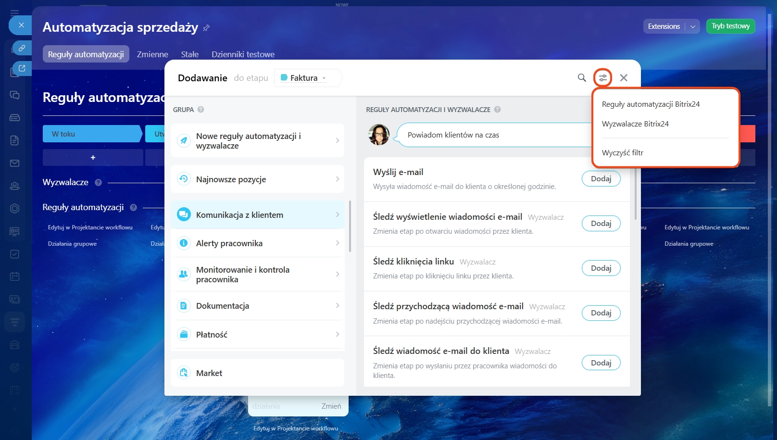Choose Wyzwalacze Bitrix24 in filter menu

click(635, 124)
